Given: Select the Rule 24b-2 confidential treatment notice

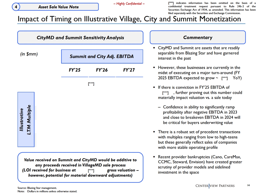Looking at the screenshot, I should click(212, 8).
